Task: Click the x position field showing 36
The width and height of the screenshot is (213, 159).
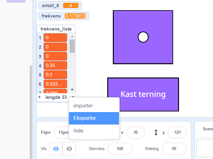Action: pyautogui.click(x=136, y=132)
